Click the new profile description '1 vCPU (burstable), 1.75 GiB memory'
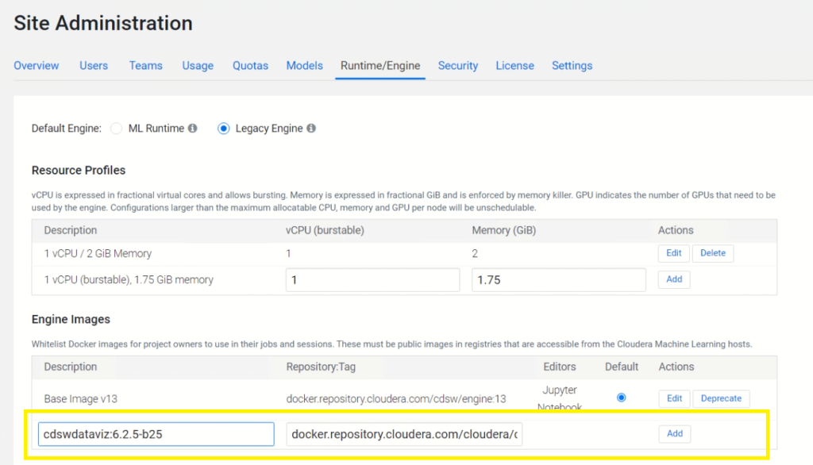 tap(129, 280)
